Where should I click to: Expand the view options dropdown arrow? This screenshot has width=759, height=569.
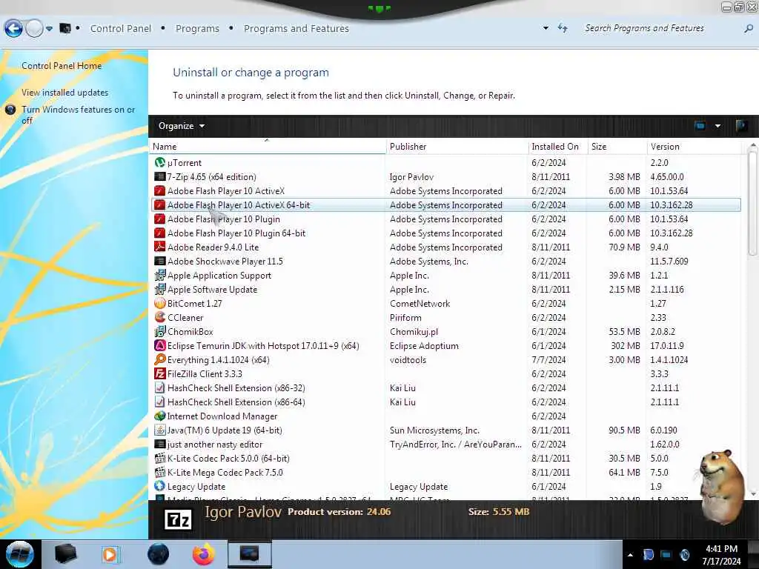pyautogui.click(x=717, y=126)
